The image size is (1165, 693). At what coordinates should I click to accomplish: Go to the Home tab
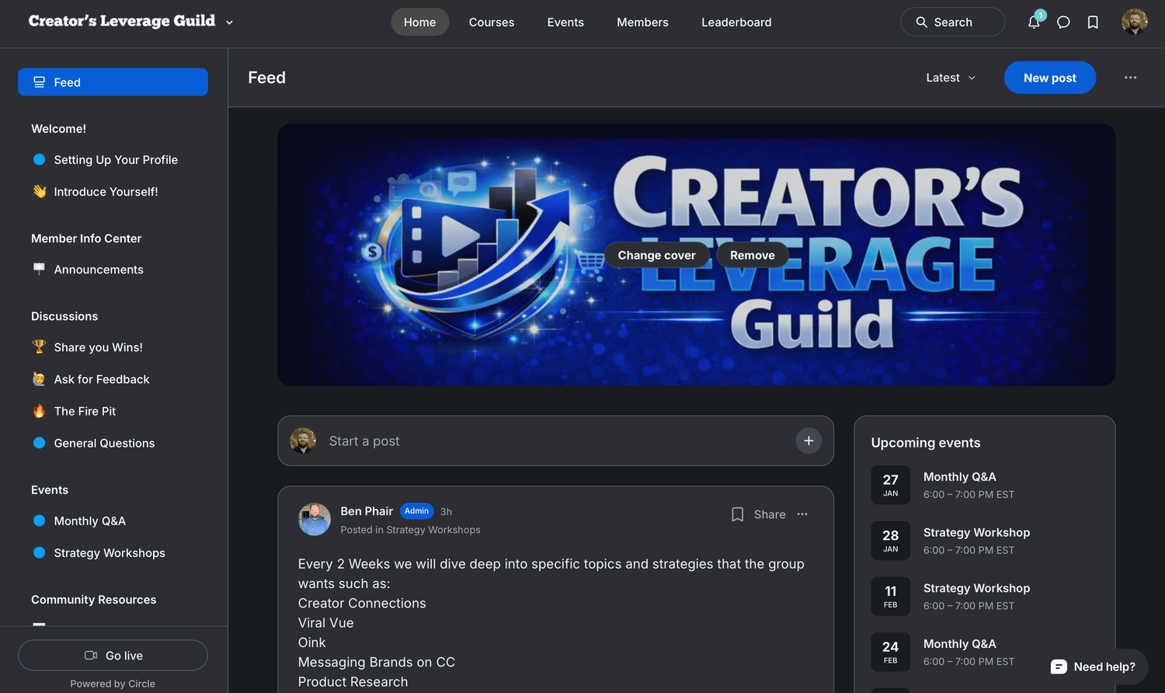coord(419,22)
